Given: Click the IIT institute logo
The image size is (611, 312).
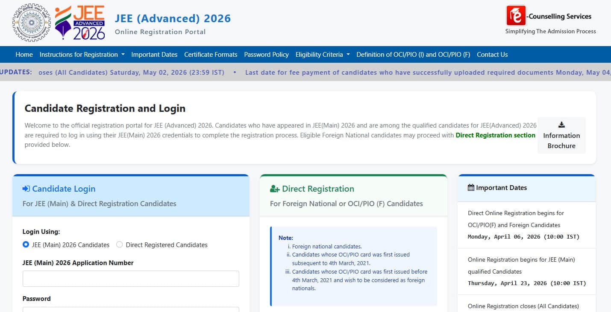Looking at the screenshot, I should [31, 22].
